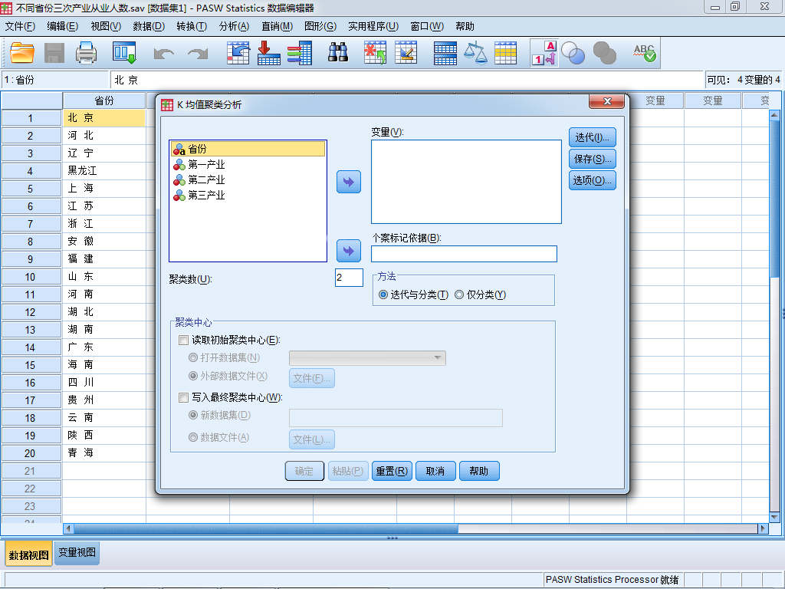The height and width of the screenshot is (589, 785).
Task: Click the Undo arrow icon
Action: 164,53
